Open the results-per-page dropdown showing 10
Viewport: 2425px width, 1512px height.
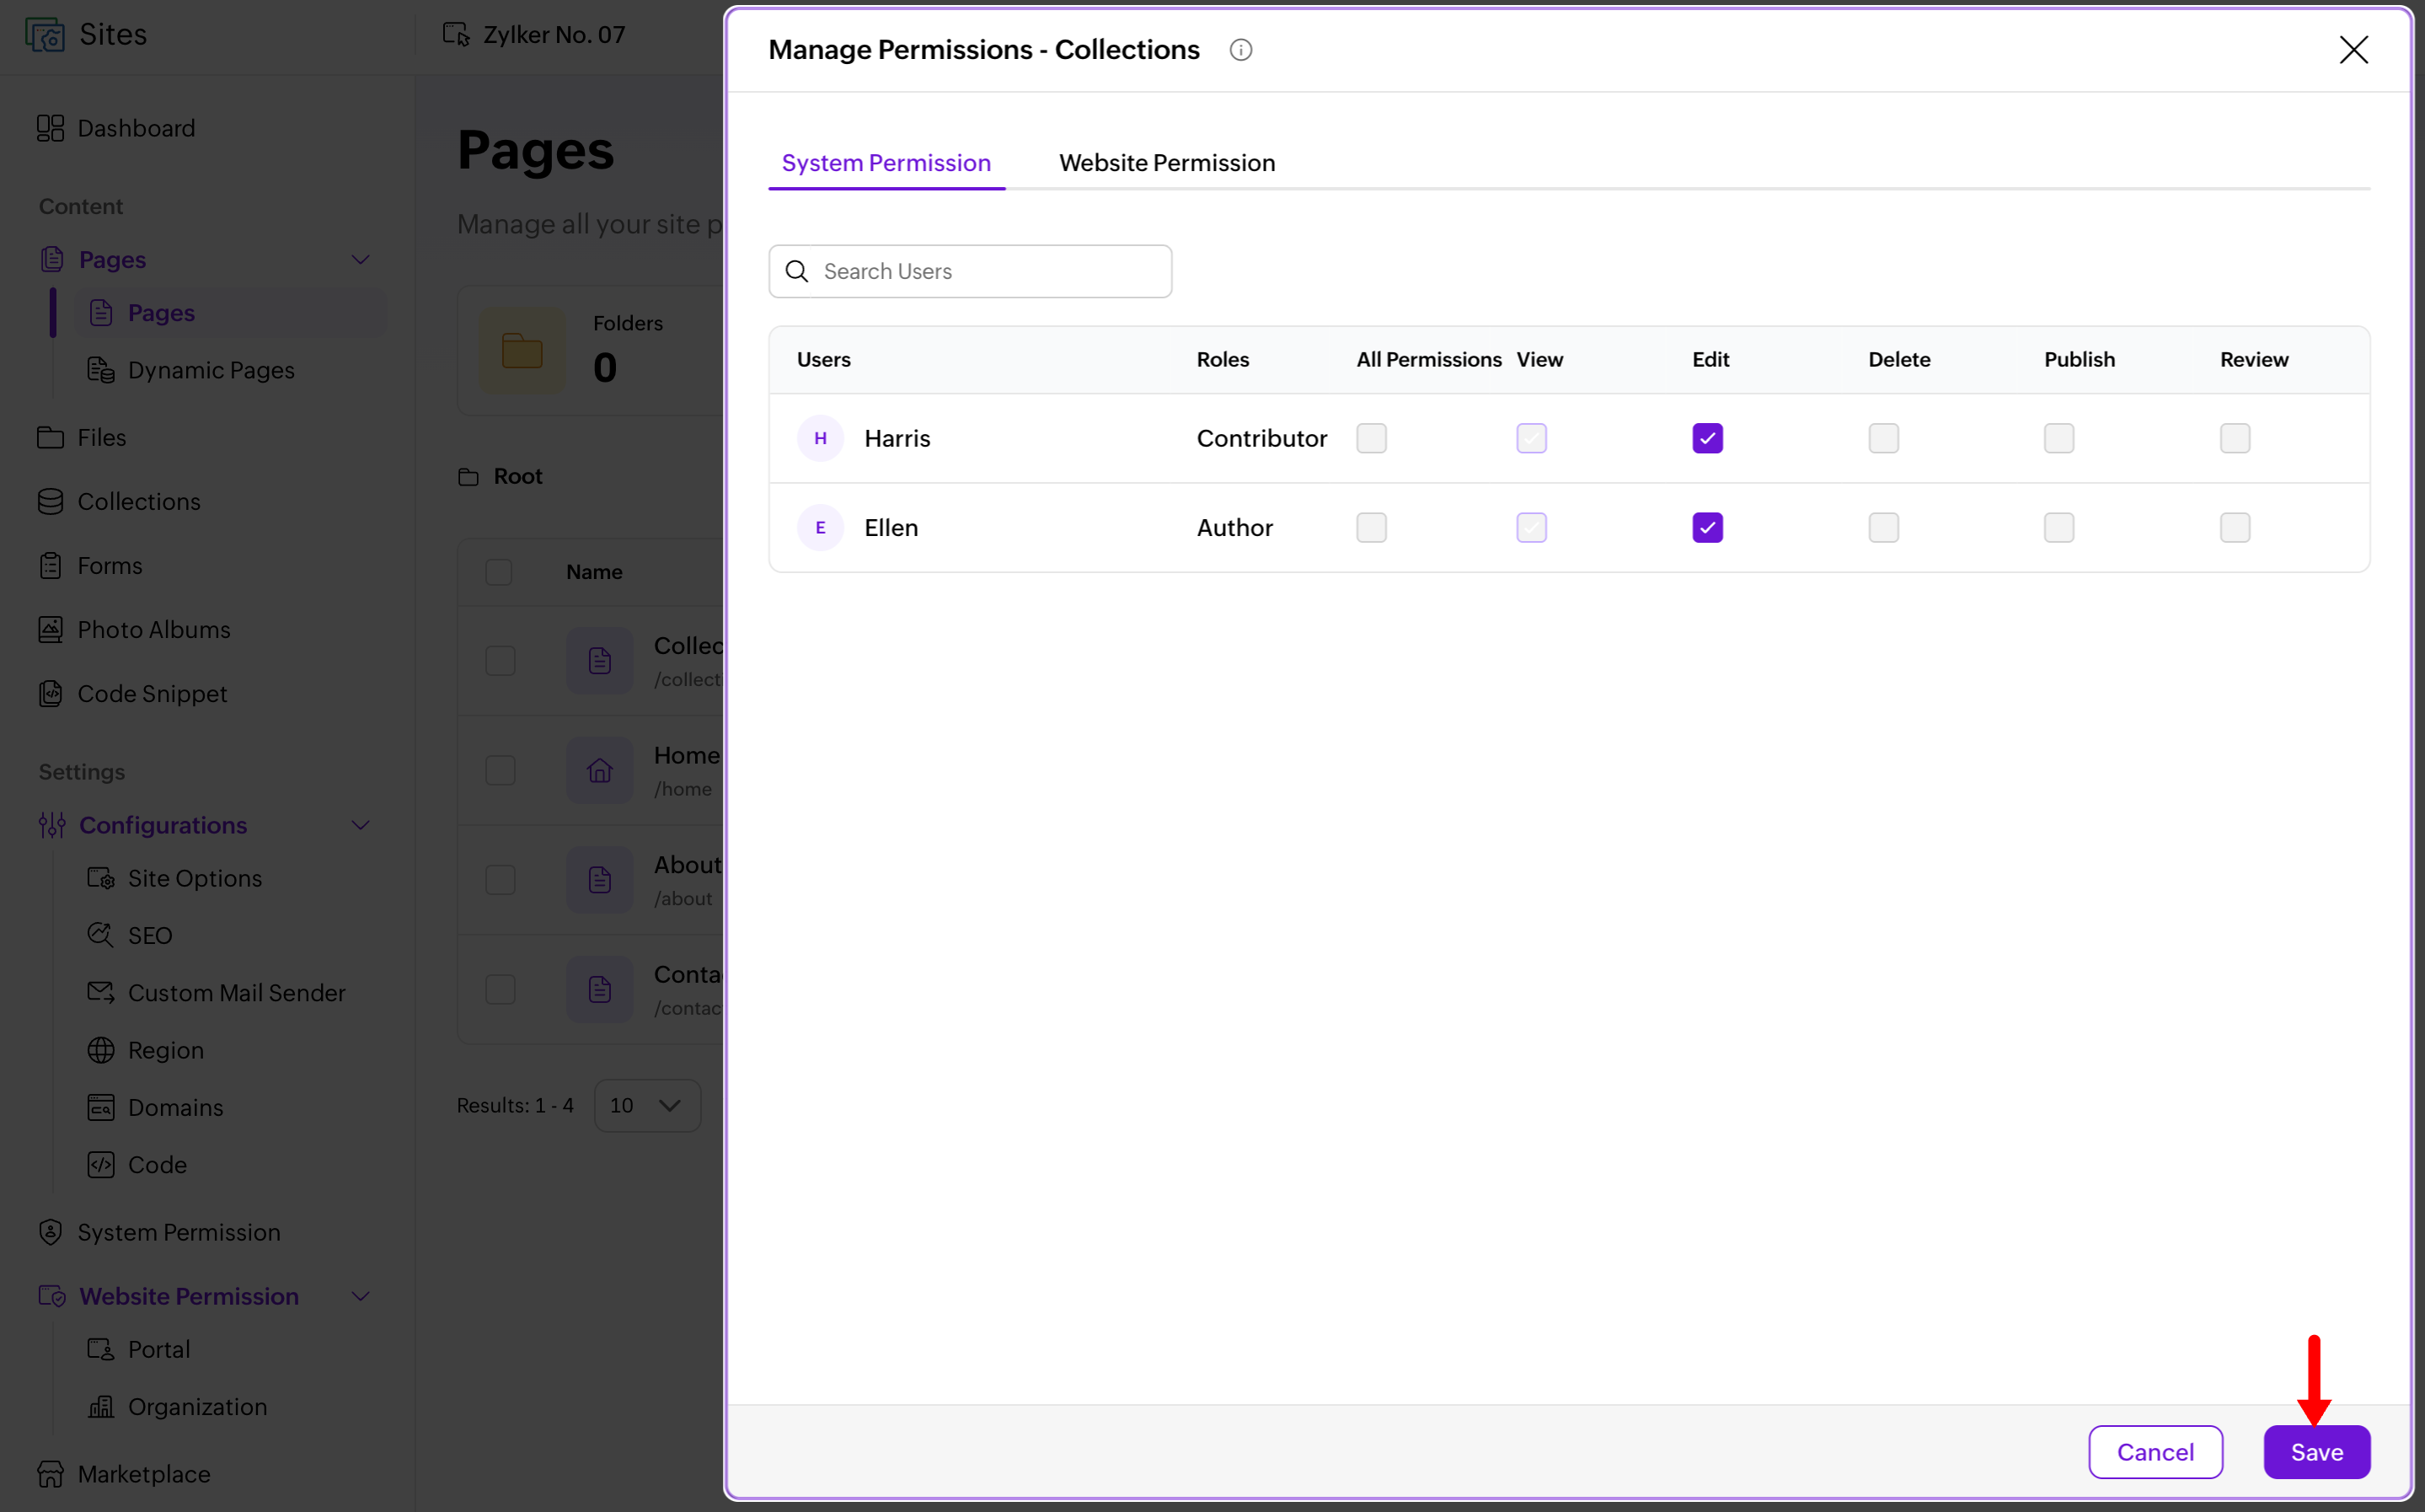pos(648,1105)
